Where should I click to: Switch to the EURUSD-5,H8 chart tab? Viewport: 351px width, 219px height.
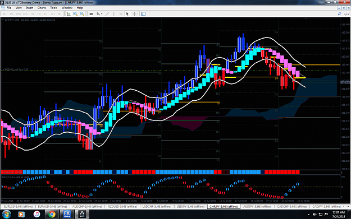click(x=18, y=207)
